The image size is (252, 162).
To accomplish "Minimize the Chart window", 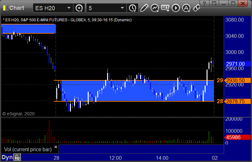I will [x=223, y=3].
